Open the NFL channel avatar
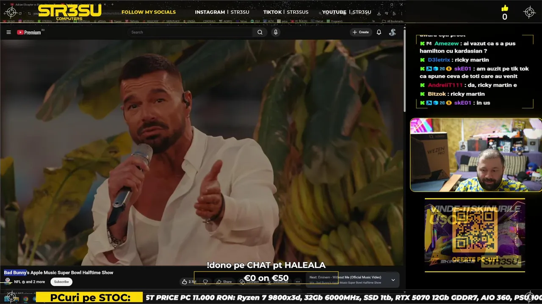 tap(8, 281)
